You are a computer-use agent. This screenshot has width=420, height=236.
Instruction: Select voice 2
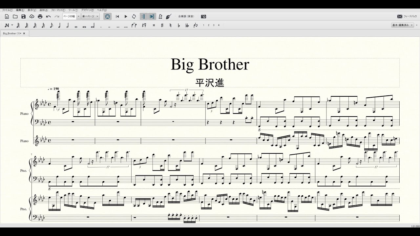click(x=209, y=25)
